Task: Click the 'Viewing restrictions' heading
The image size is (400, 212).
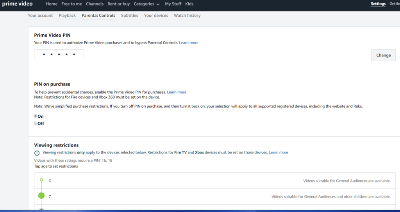Action: click(x=56, y=145)
